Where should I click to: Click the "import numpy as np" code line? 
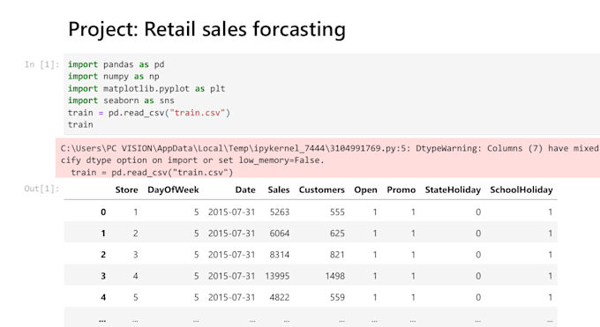tap(113, 76)
